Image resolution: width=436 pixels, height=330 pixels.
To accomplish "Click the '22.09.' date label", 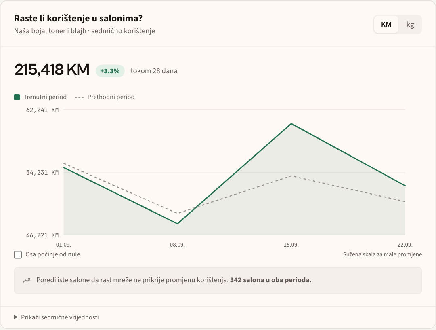I will 405,245.
